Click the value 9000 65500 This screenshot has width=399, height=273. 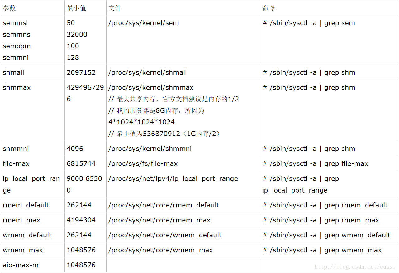tap(84, 184)
